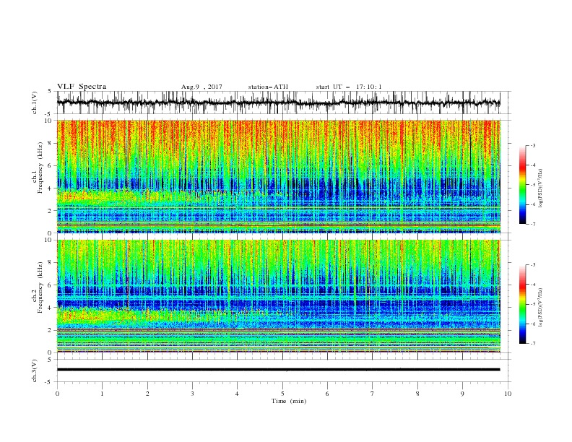
Task: Select the upper 'log(PSD)(V²/Hz)' colorbar label
Action: click(x=541, y=188)
